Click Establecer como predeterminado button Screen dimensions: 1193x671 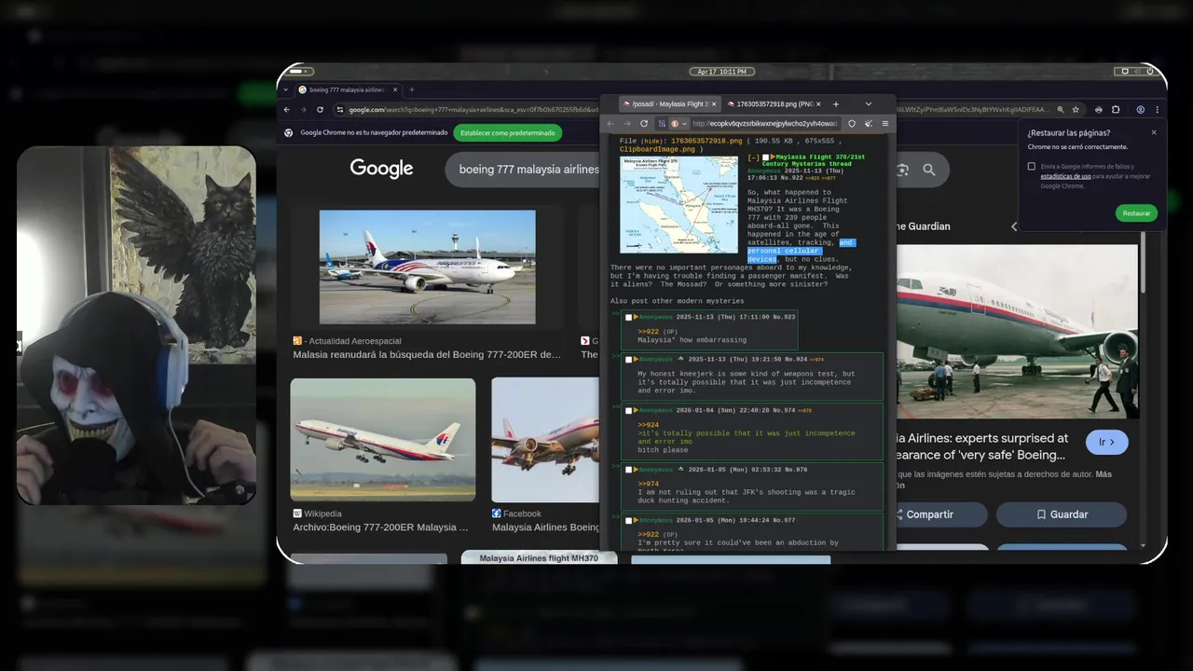tap(508, 132)
